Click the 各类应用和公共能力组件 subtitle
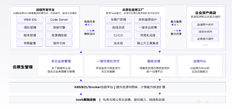 (205, 17)
